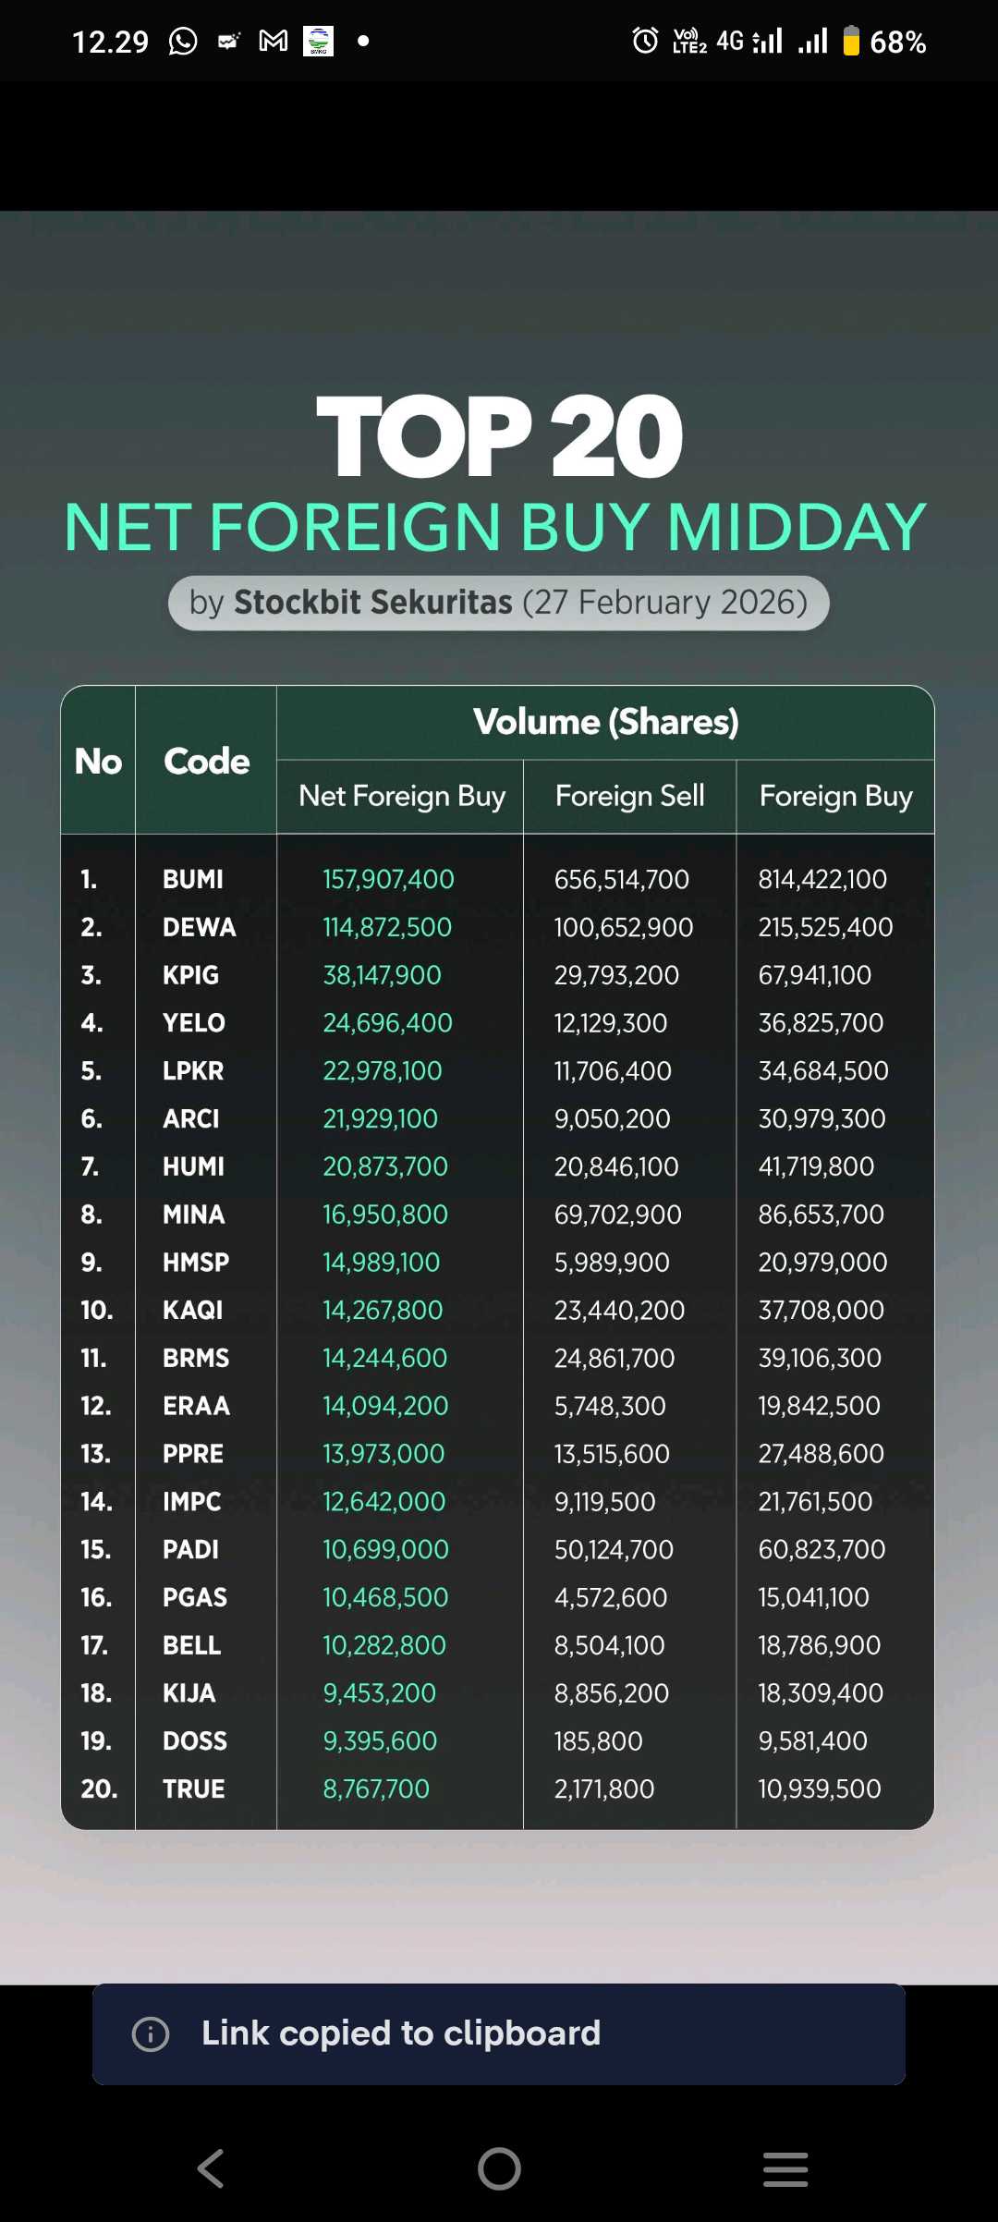Tap BUMI net foreign buy value 157,907,400

coord(388,879)
